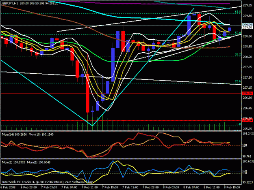This screenshot has height=190, width=254.
Task: Select the 23.6 Fibonacci level label
Action: click(238, 81)
